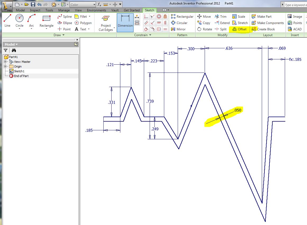Click the browser filter icon
Image resolution: width=307 pixels, height=225 pixels.
click(x=6, y=50)
